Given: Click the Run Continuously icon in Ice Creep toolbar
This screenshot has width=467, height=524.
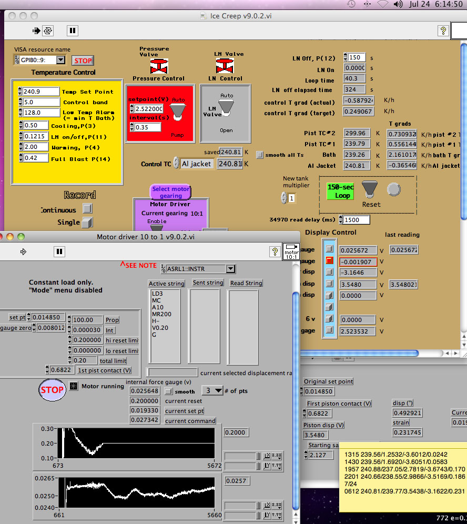Looking at the screenshot, I should tap(48, 31).
